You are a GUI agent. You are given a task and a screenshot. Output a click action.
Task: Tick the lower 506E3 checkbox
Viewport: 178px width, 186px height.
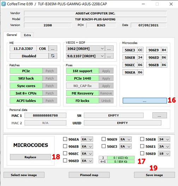click(x=103, y=146)
